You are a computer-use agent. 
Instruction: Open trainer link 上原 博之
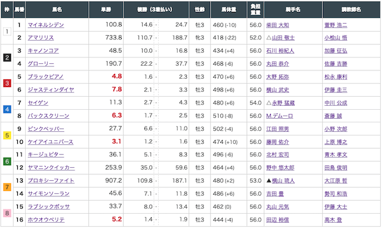[x=335, y=142]
